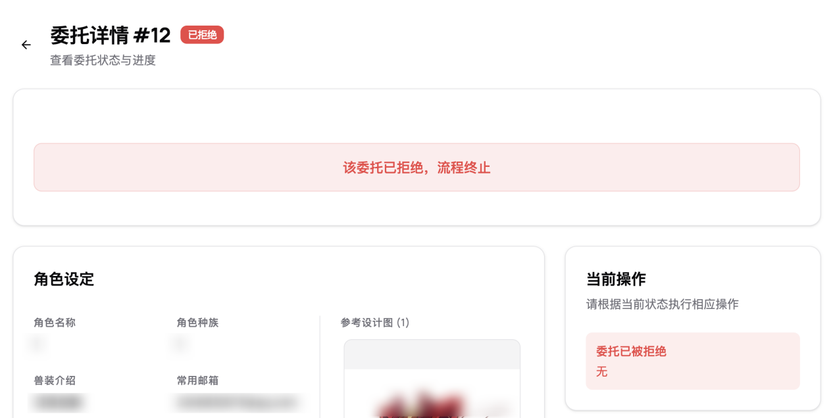833x418 pixels.
Task: Click the 委托已被拒绝 notice text
Action: pyautogui.click(x=632, y=352)
